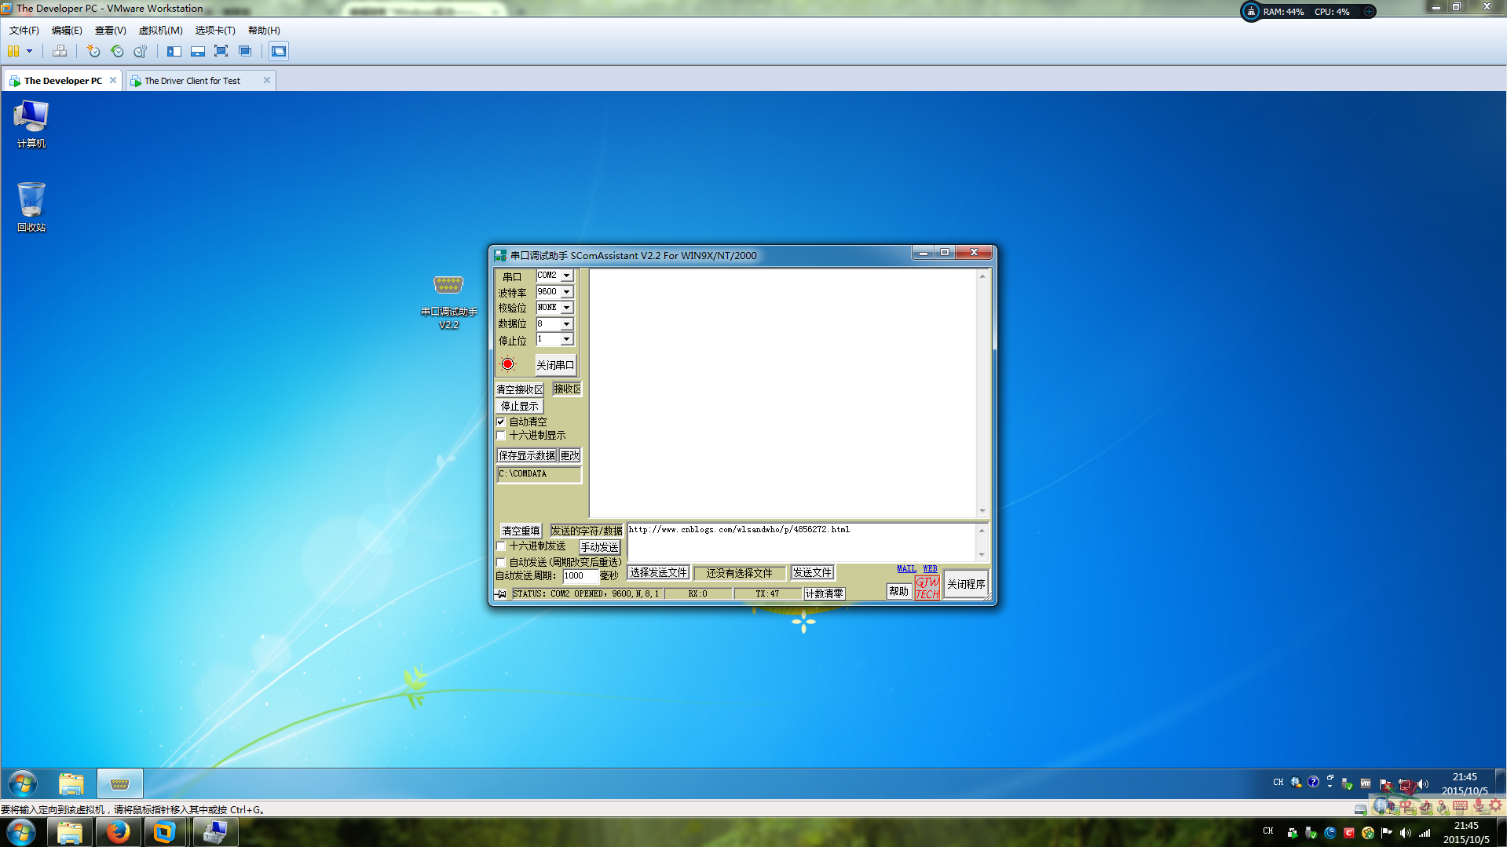
Task: Expand the 数据位 8 data bits dropdown
Action: click(x=566, y=324)
